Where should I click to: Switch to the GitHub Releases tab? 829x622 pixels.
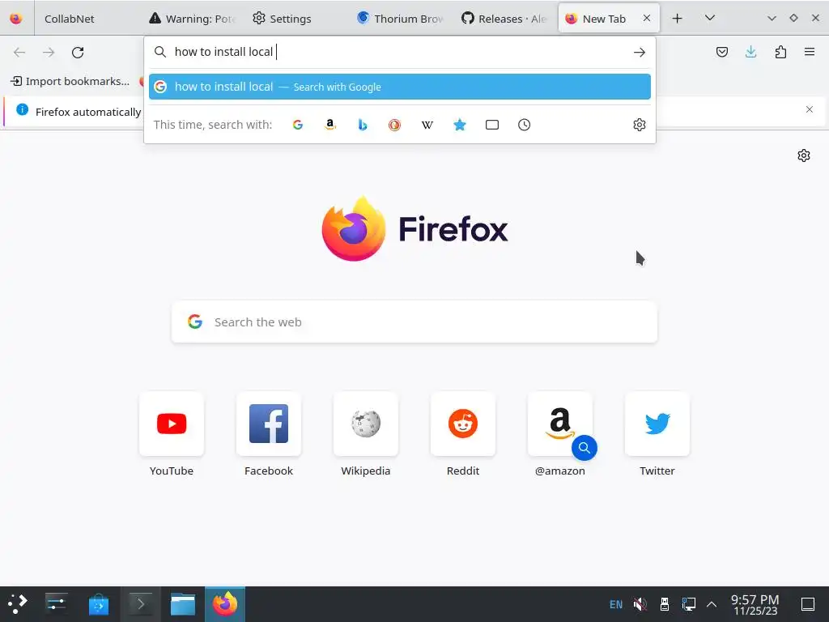click(x=505, y=19)
